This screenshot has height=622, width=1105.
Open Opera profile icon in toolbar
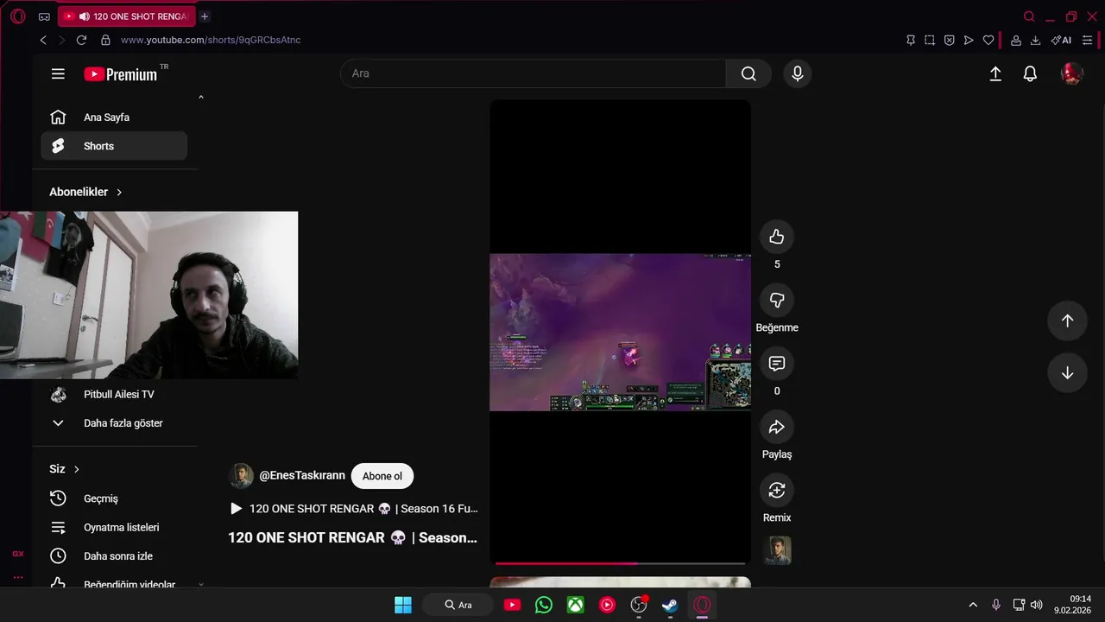1016,40
